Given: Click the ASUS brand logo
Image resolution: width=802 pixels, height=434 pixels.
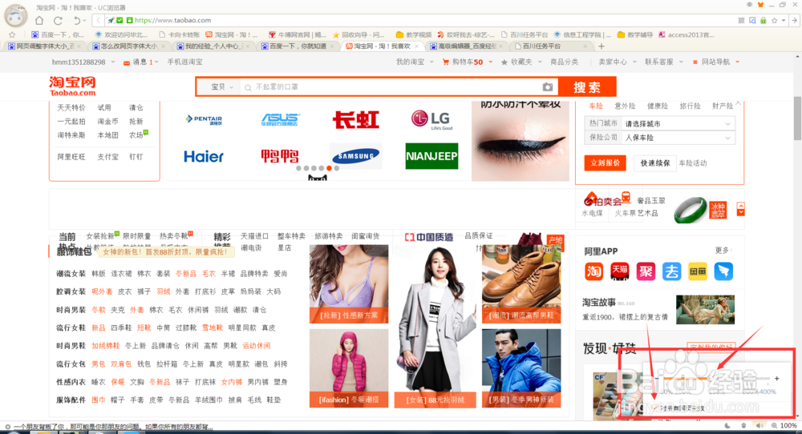Looking at the screenshot, I should [x=280, y=119].
